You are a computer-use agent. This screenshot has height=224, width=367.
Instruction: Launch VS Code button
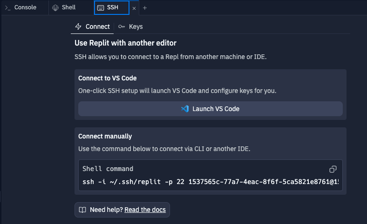(211, 109)
